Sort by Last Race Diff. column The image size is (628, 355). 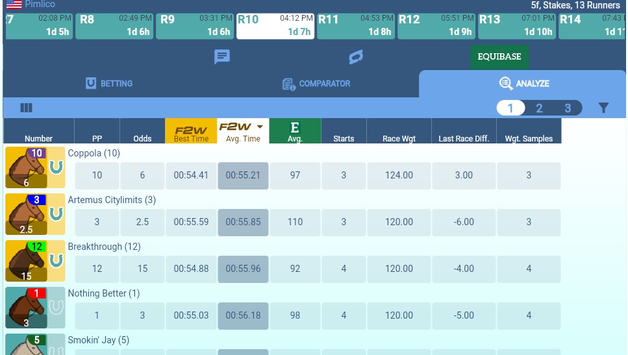tap(464, 131)
